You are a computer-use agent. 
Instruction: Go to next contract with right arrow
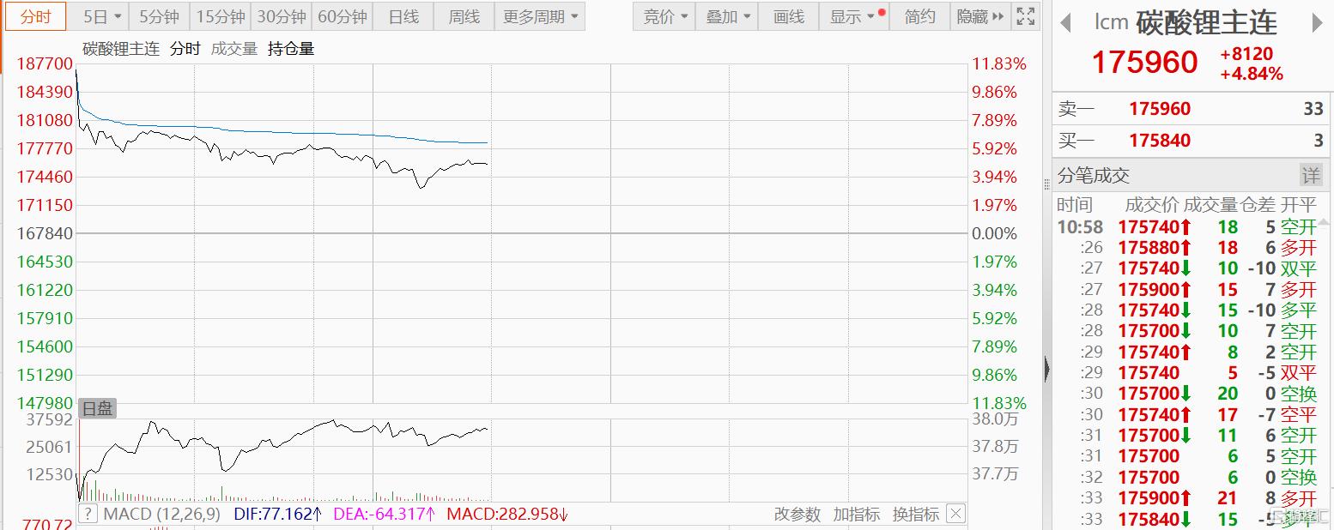(1318, 23)
